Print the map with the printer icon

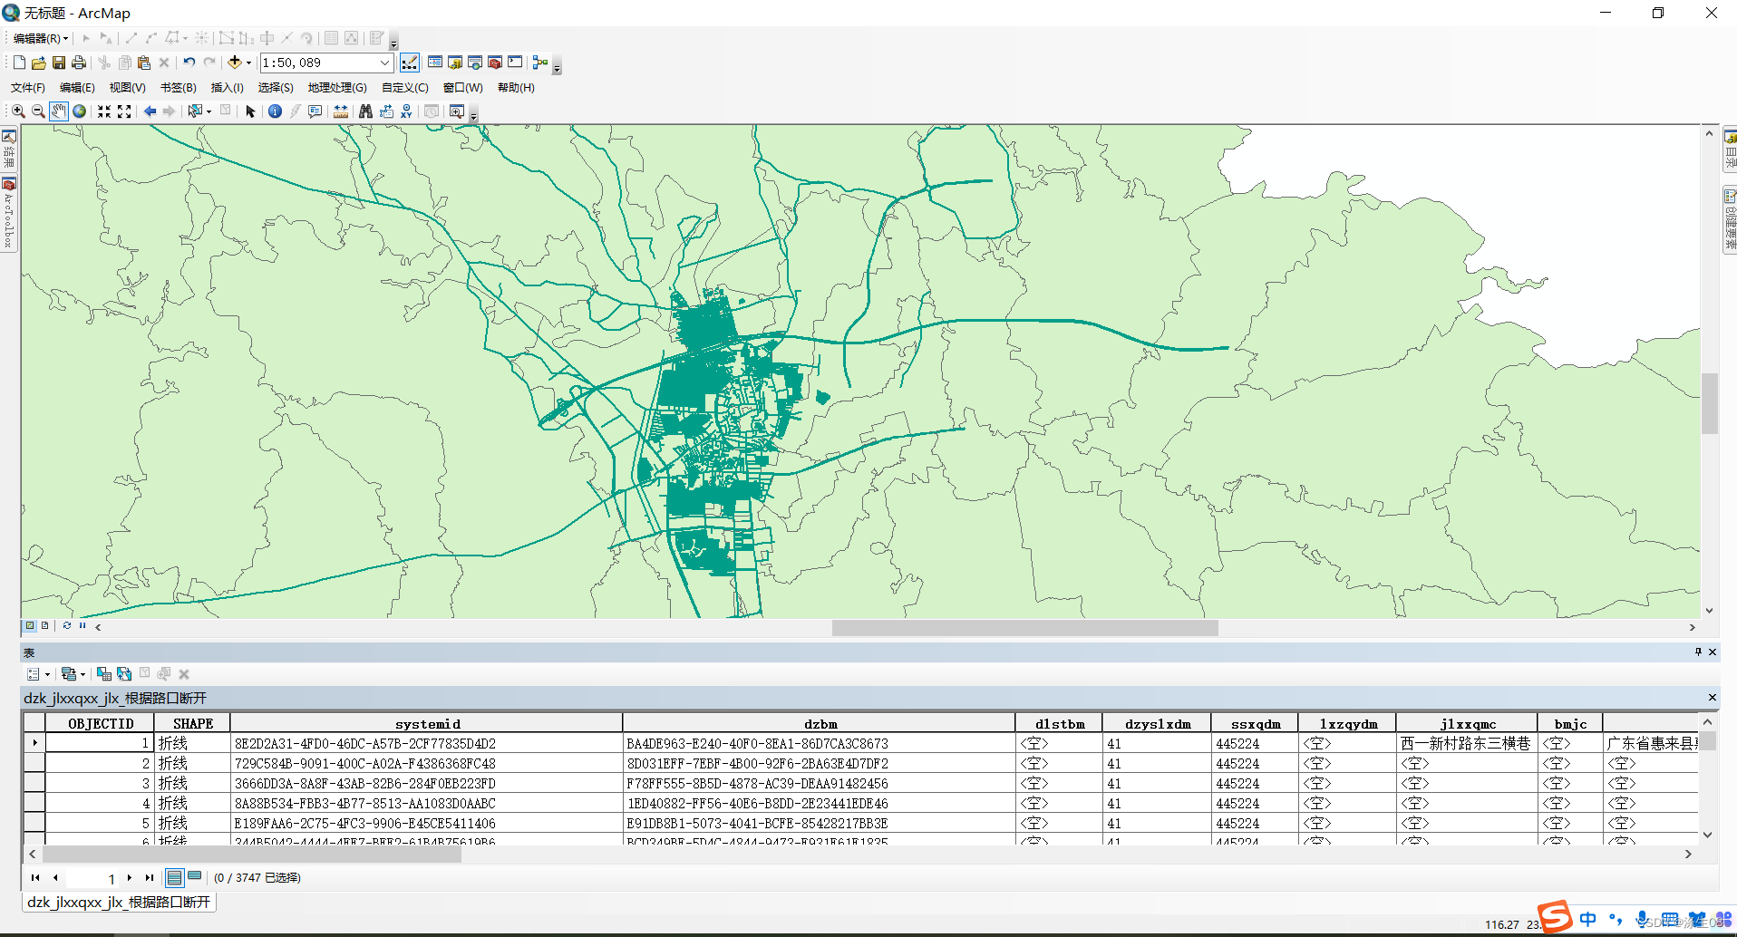pos(79,63)
